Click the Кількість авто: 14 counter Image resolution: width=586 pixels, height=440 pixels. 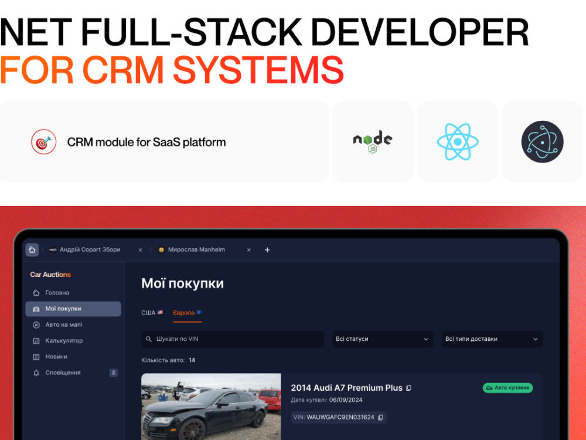click(x=168, y=360)
